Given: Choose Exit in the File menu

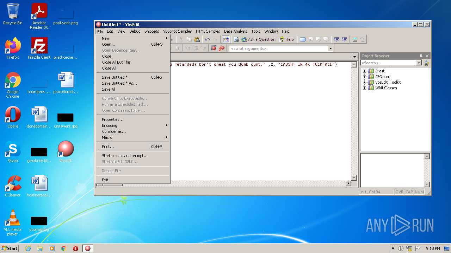Looking at the screenshot, I should click(x=133, y=180).
